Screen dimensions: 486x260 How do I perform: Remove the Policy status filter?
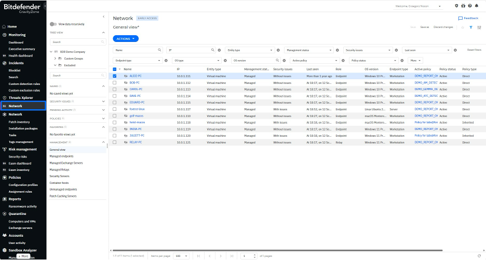coord(402,61)
